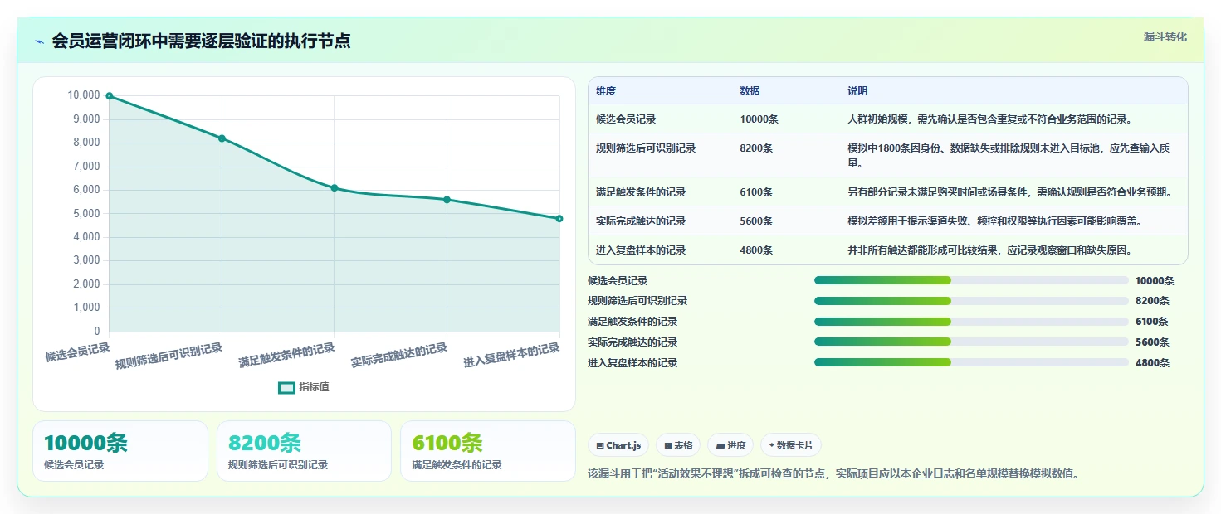Click the chart point for 规则筛选后可识别记录
Image resolution: width=1221 pixels, height=514 pixels.
(x=222, y=138)
